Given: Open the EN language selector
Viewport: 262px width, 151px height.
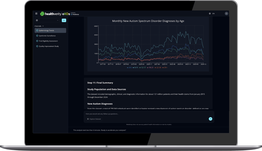Looking at the screenshot, I should [x=214, y=14].
